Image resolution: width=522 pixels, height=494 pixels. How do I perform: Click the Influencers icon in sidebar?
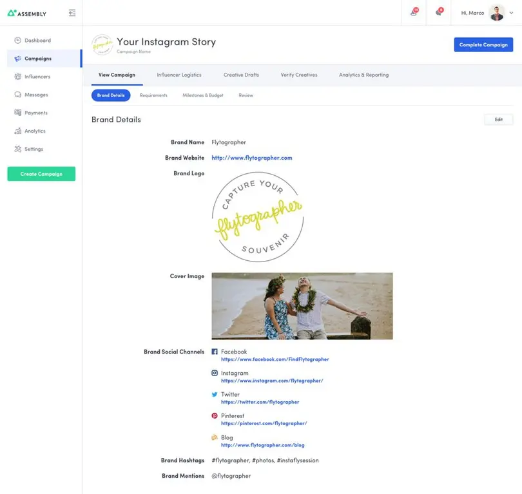[x=18, y=77]
